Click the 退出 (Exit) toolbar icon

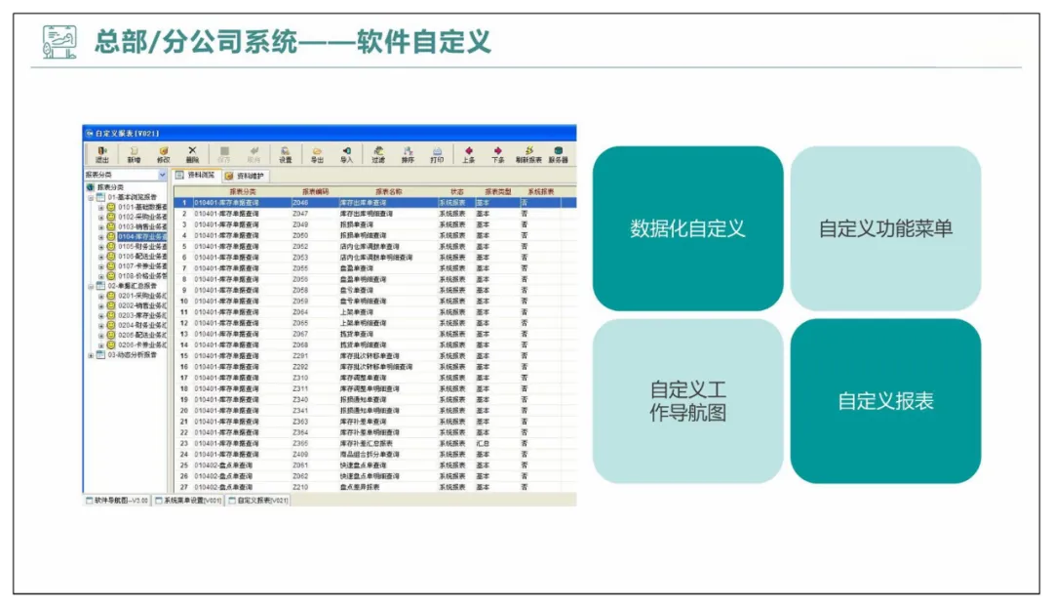pyautogui.click(x=102, y=154)
